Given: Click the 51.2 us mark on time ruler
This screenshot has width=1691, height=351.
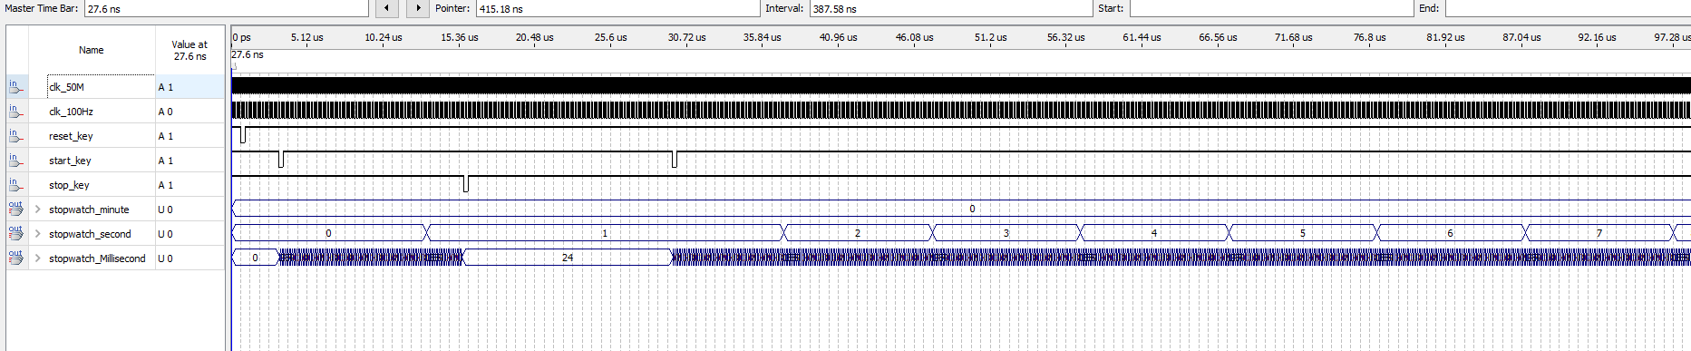Looking at the screenshot, I should [991, 37].
